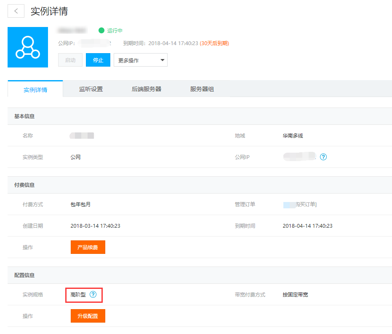392x334 pixels.
Task: Go to the 服务器组 tab
Action: pos(202,89)
